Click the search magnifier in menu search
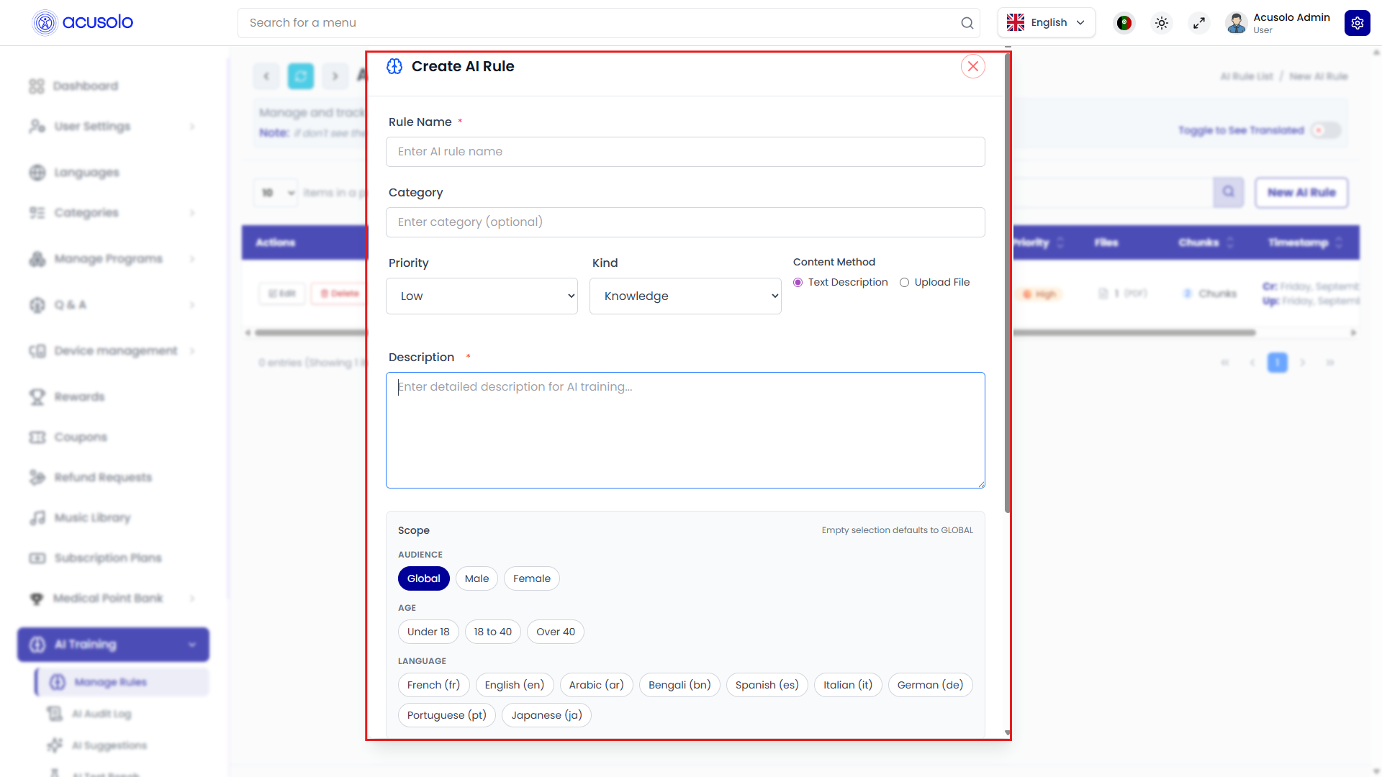 tap(967, 23)
